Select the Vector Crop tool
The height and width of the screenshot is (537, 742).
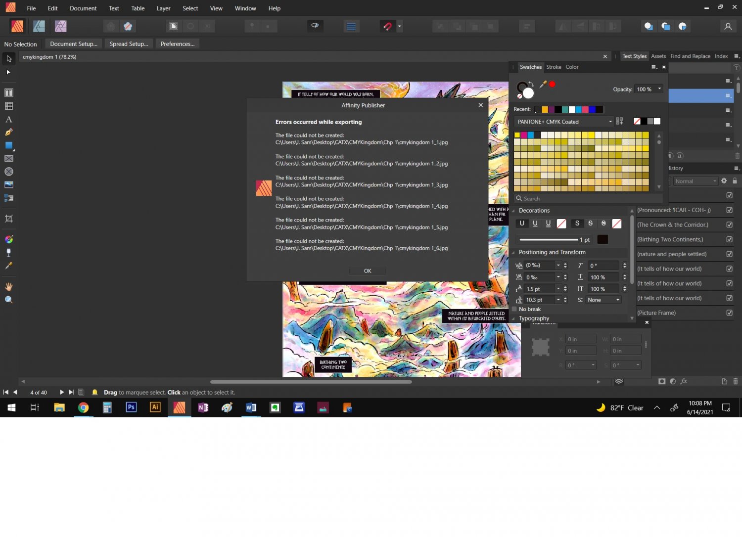pyautogui.click(x=9, y=219)
